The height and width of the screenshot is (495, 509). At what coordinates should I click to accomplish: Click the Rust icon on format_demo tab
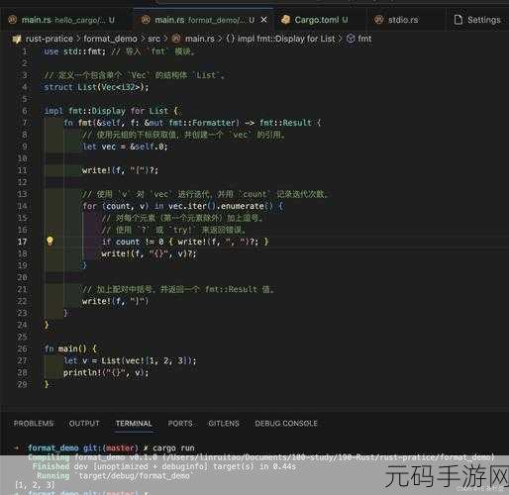146,20
